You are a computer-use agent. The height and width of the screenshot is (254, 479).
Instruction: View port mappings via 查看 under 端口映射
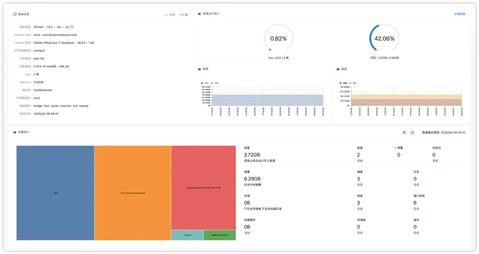point(416,209)
